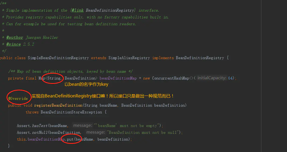Click the yellow Chinese annotation about bean key

(x=86, y=84)
